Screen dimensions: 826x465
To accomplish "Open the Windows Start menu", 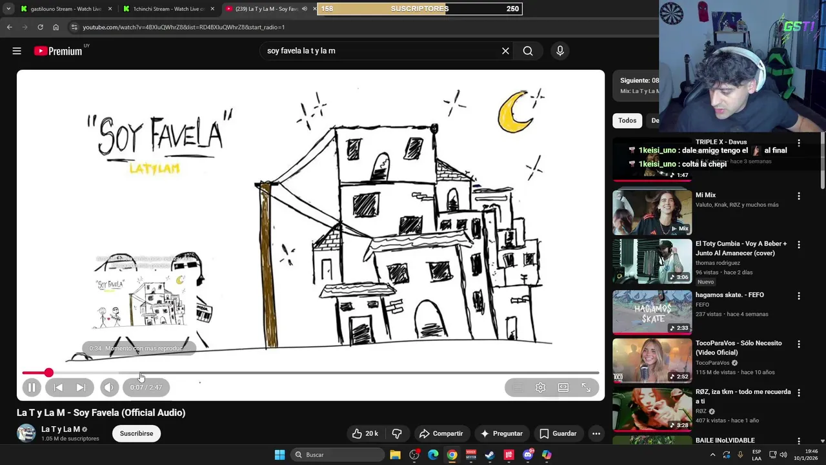I will (279, 455).
